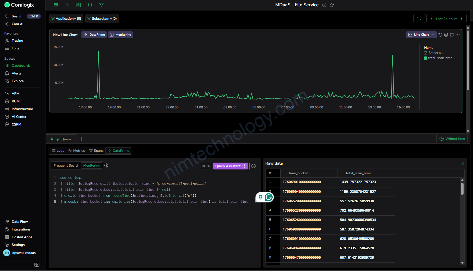
Task: Toggle the Monitoring mode in query editor
Action: pyautogui.click(x=91, y=165)
